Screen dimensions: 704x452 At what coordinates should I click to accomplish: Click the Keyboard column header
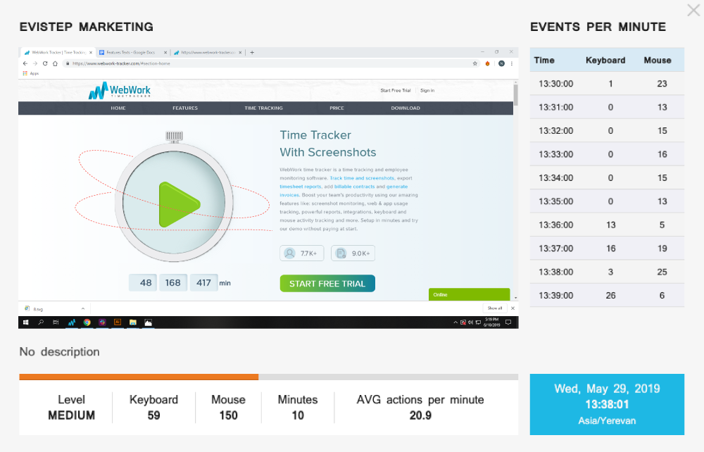tap(605, 60)
